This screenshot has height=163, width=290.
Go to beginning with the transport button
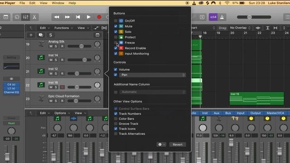click(78, 17)
